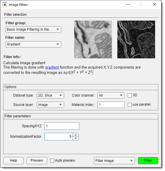Enable the 3D checkbox

click(130, 95)
